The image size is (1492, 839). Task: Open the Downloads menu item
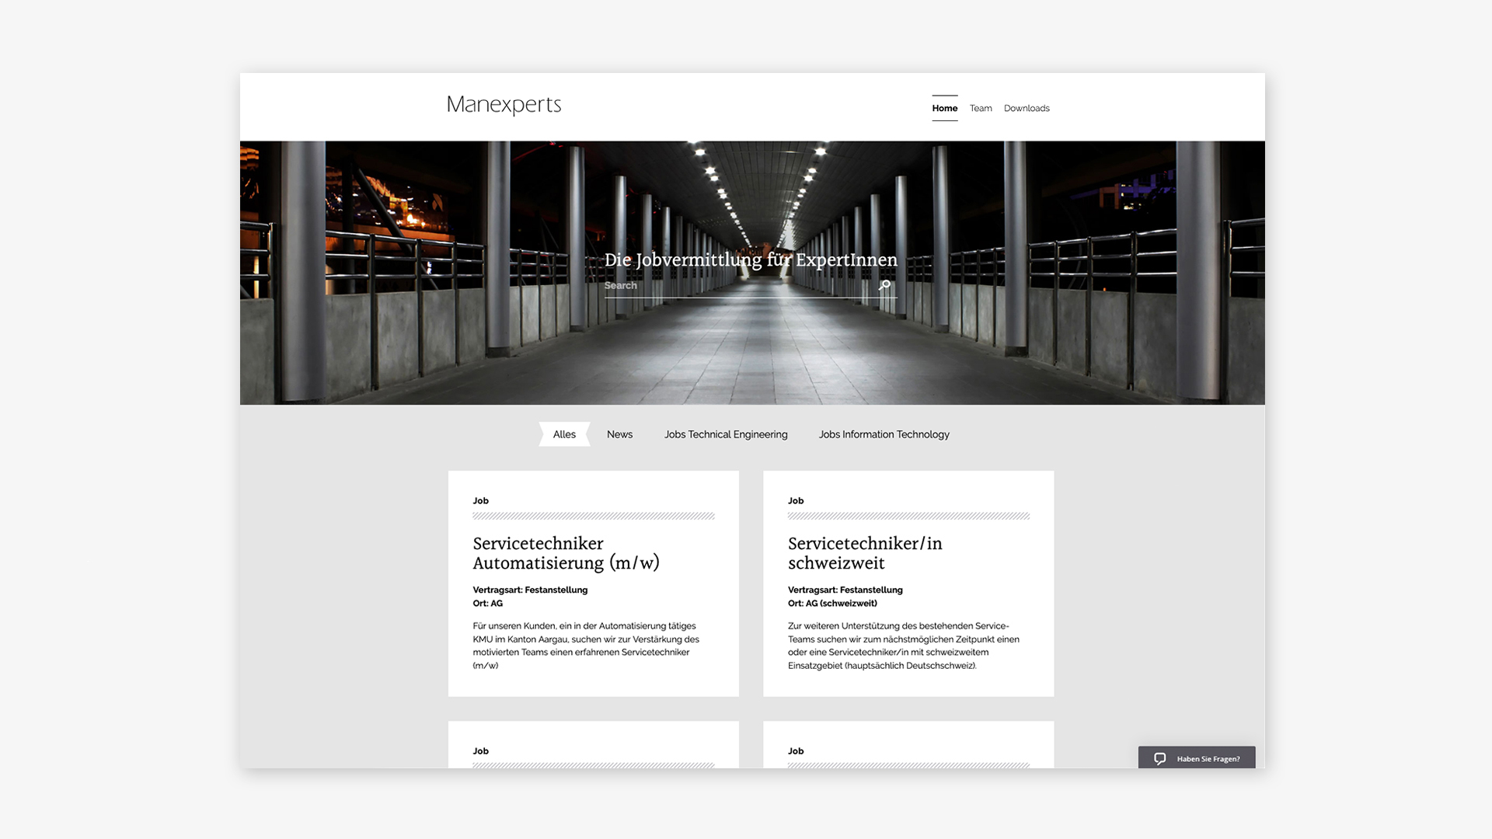click(1026, 109)
